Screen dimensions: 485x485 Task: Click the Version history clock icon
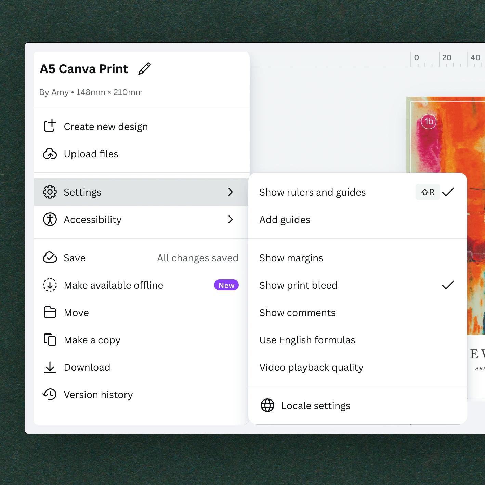point(50,394)
